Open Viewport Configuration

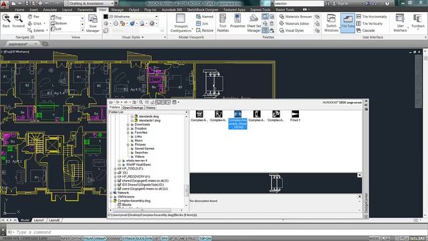[181, 23]
